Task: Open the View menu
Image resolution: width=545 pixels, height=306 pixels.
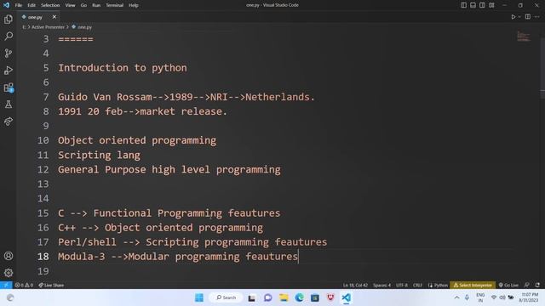Action: pos(70,5)
